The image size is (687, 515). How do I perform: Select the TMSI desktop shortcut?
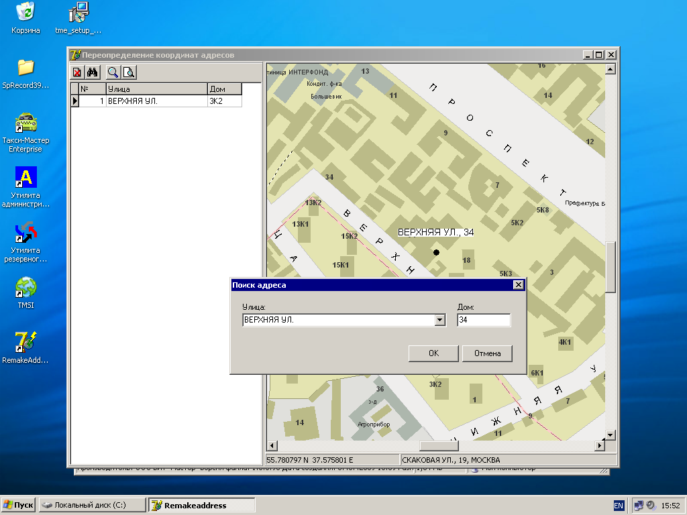(25, 288)
